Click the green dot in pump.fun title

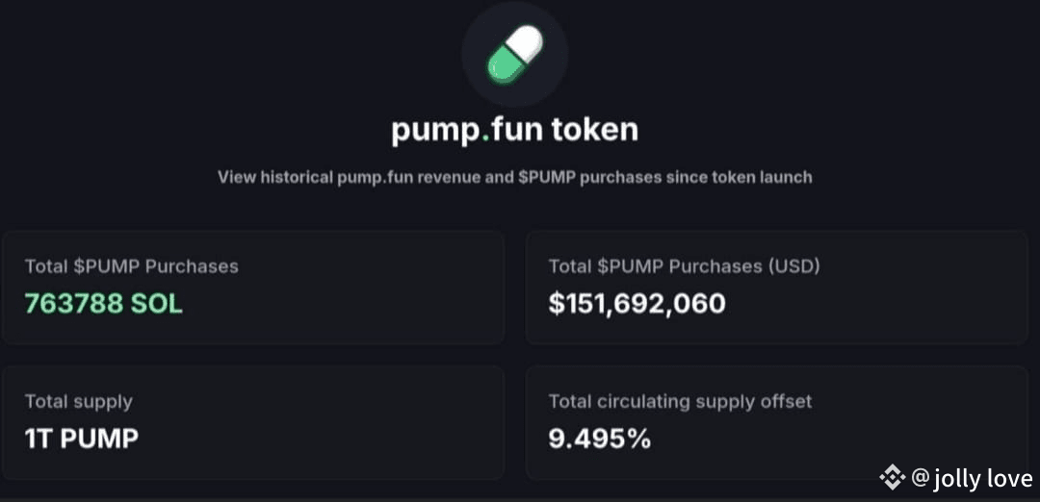(x=485, y=138)
